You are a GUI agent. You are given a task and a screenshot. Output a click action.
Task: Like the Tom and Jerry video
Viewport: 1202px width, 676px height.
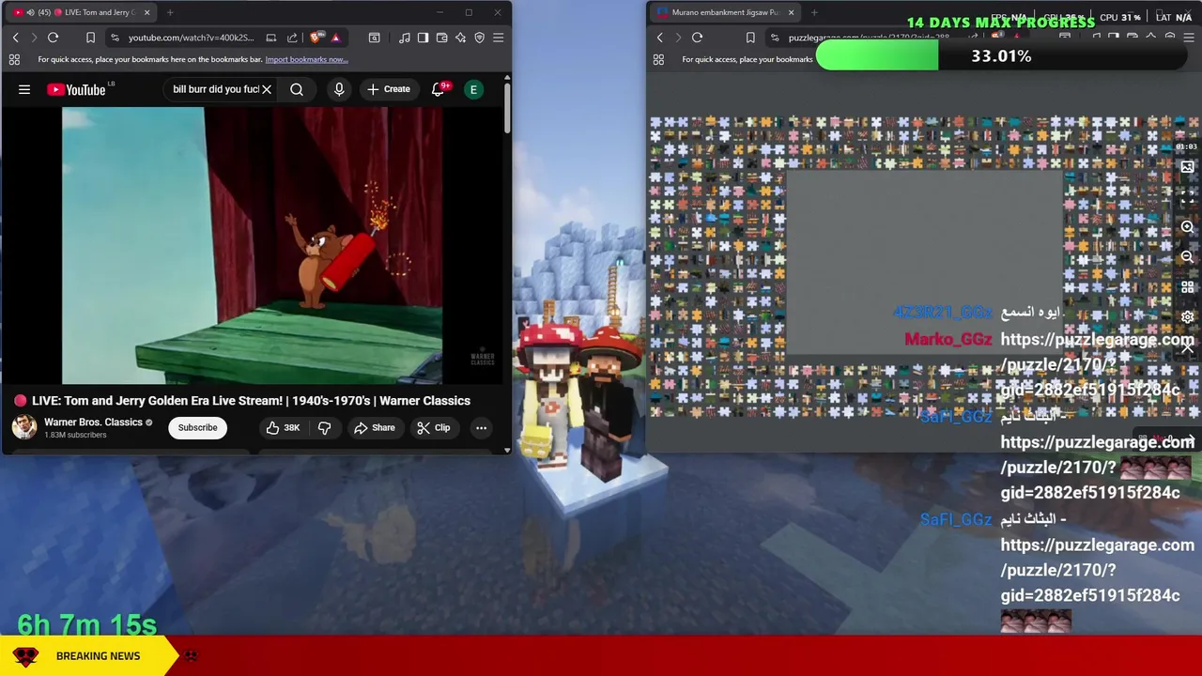coord(283,427)
